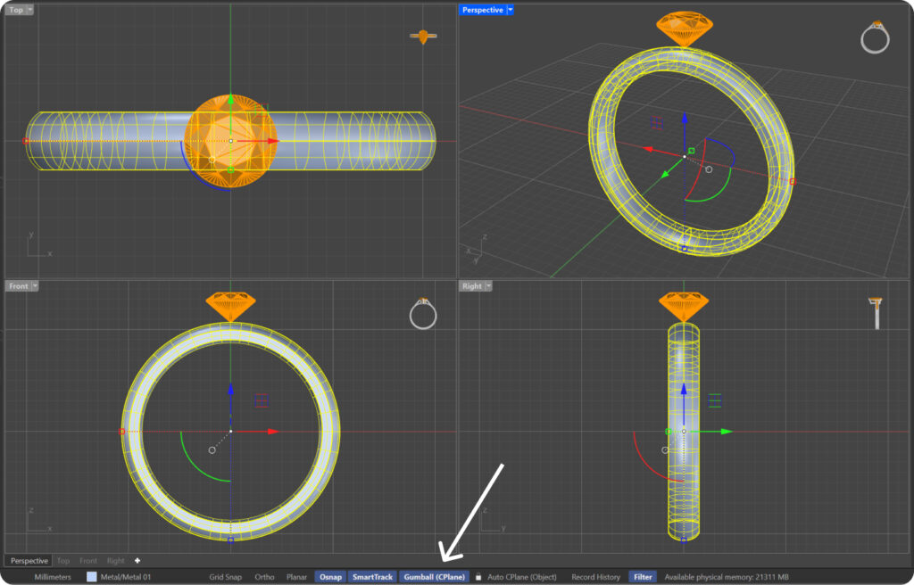Open the Front viewport dropdown arrow

[35, 286]
